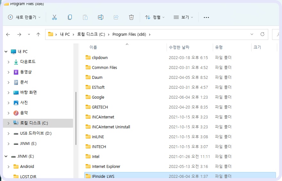This screenshot has width=282, height=181.
Task: Expand the 로컬 디스크 (C:) tree node
Action: tap(8, 123)
